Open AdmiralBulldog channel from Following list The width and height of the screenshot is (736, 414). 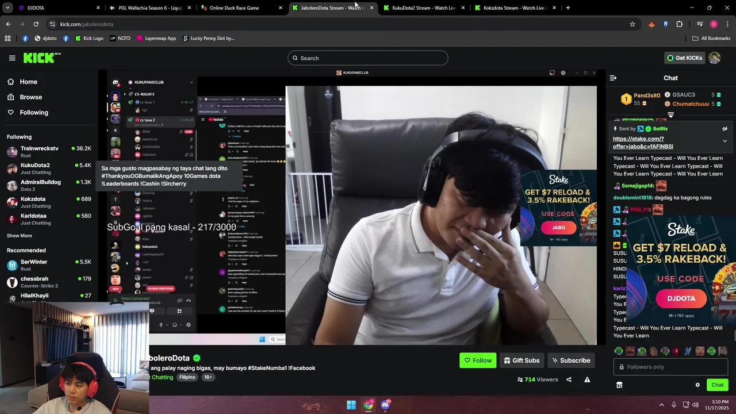pyautogui.click(x=49, y=185)
